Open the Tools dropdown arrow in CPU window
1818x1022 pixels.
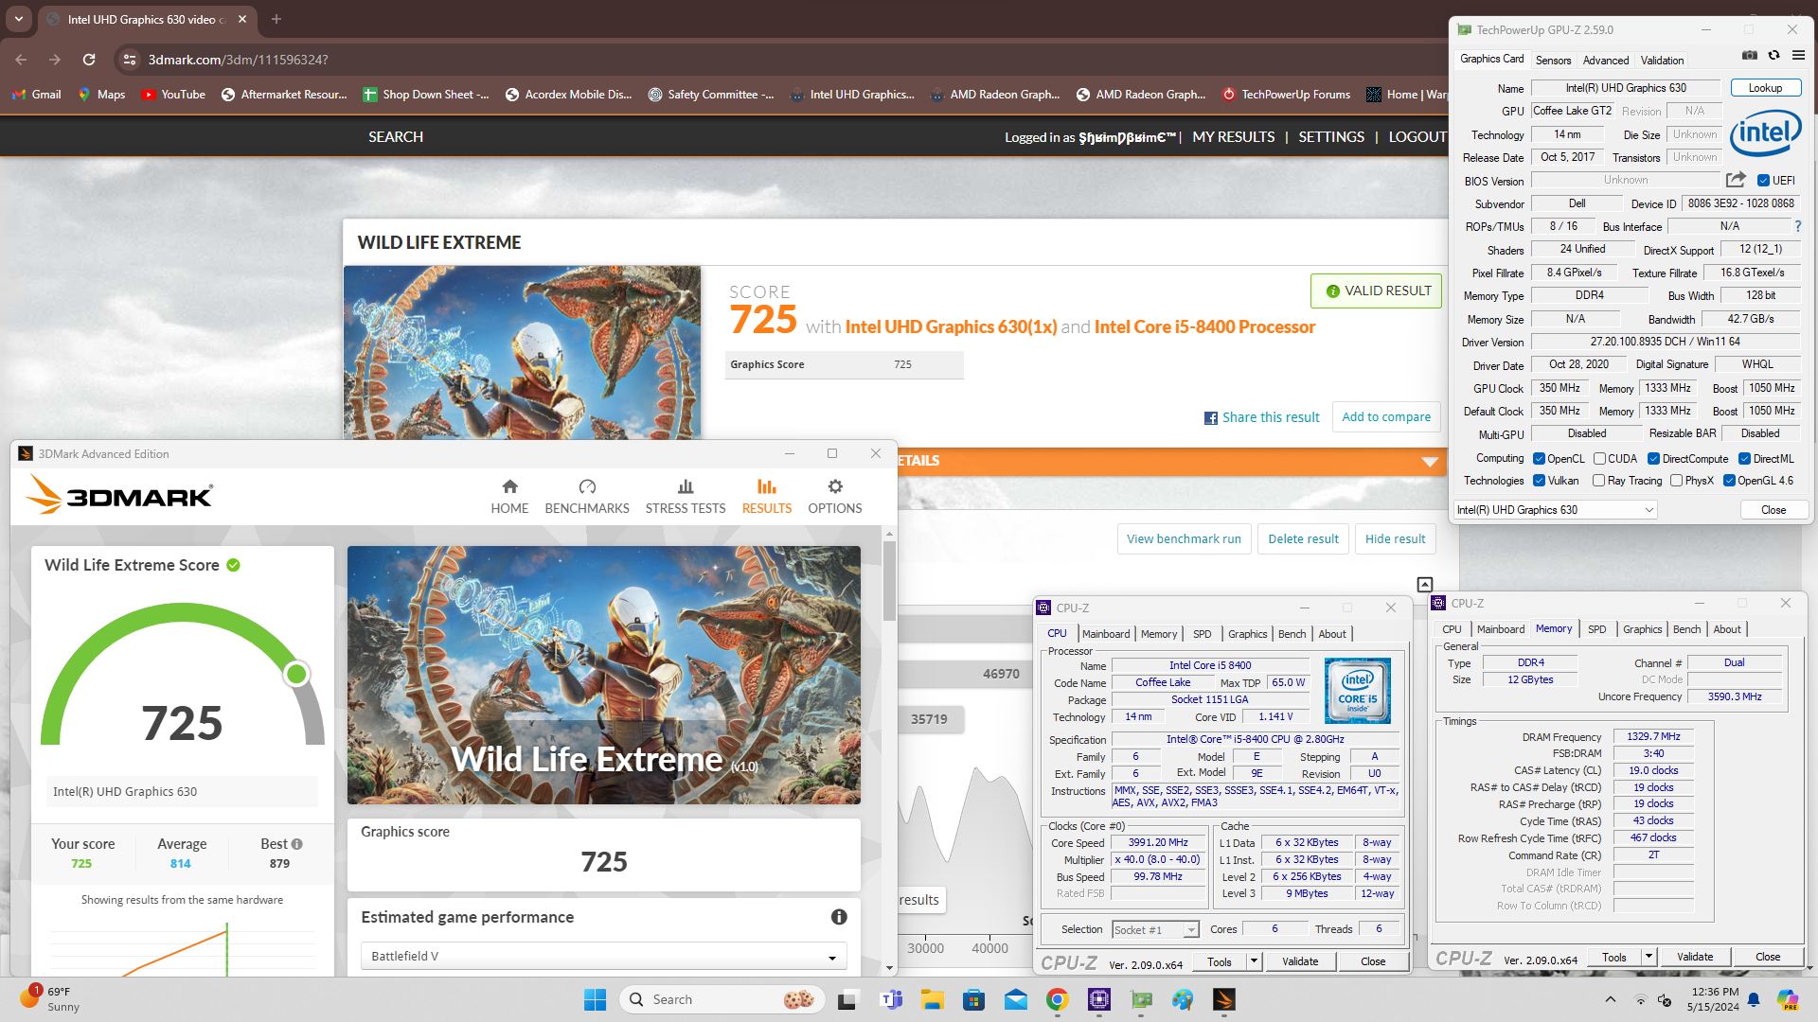1254,961
